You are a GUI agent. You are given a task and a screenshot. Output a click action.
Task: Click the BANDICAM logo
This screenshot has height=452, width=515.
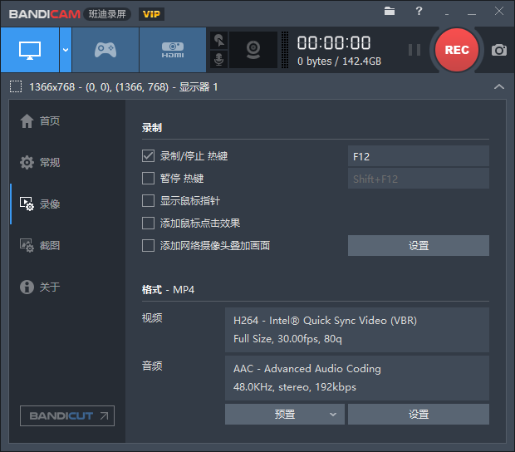pos(45,14)
